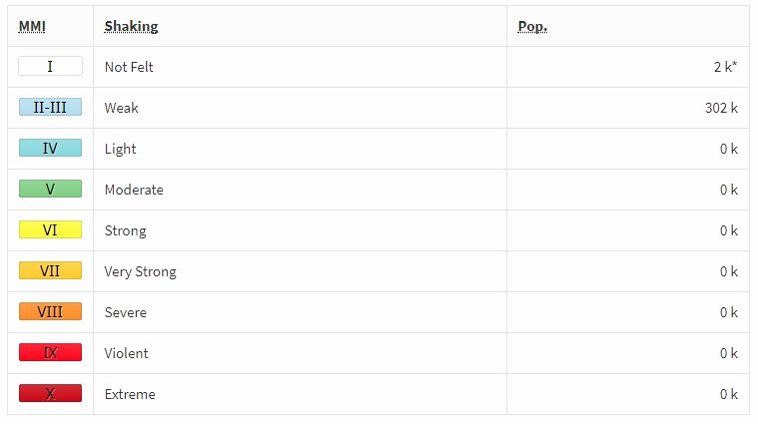Click the Weak shaking label
The width and height of the screenshot is (758, 424).
click(121, 108)
